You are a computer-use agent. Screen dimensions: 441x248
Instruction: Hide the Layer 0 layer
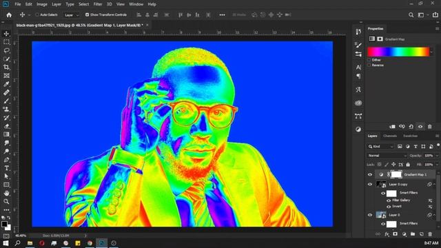pyautogui.click(x=370, y=215)
